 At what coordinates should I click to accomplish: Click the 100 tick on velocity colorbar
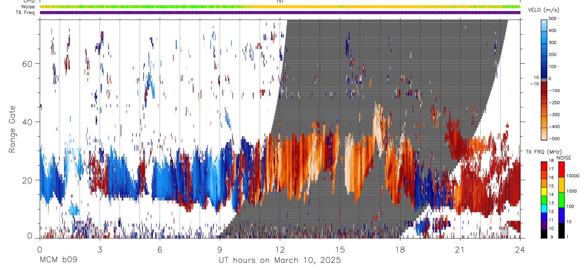tap(554, 67)
